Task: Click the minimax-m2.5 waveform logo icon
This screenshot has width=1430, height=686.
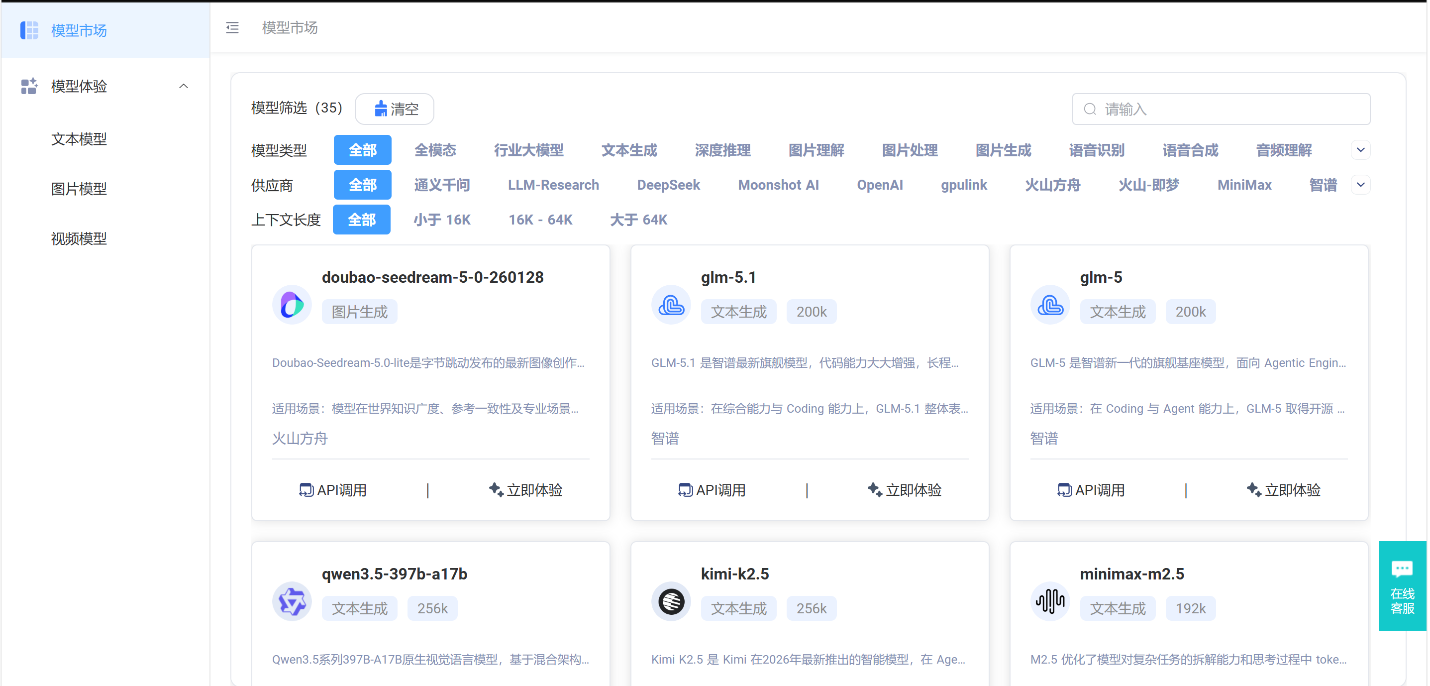Action: coord(1050,601)
